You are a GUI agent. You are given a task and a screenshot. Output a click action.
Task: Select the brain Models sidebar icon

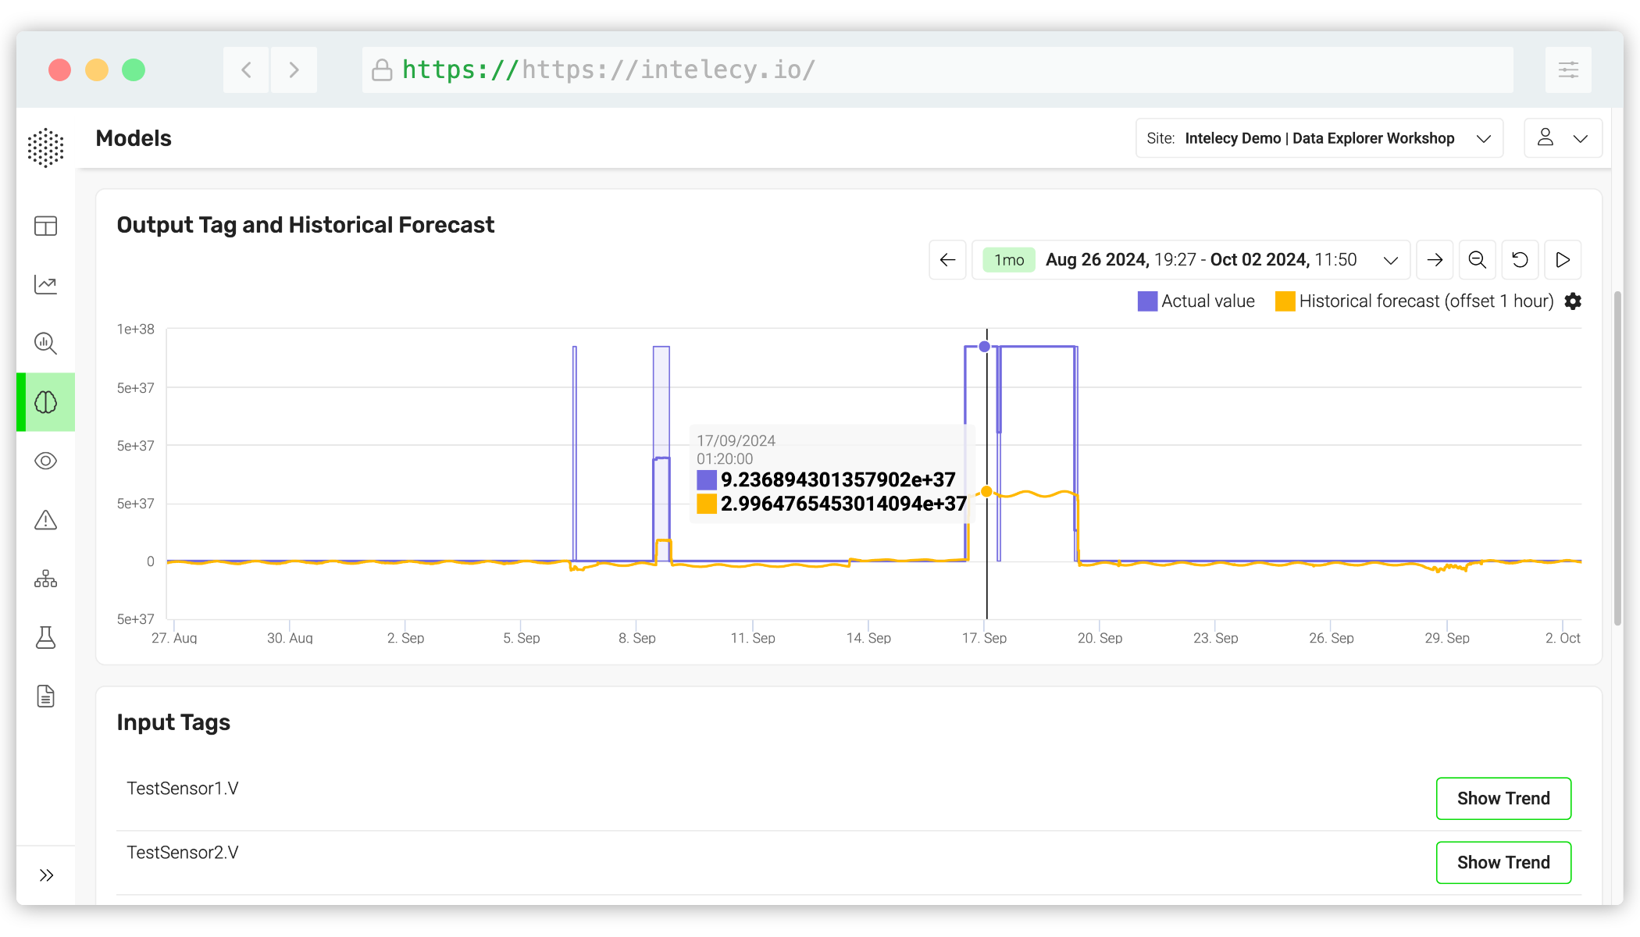(45, 402)
